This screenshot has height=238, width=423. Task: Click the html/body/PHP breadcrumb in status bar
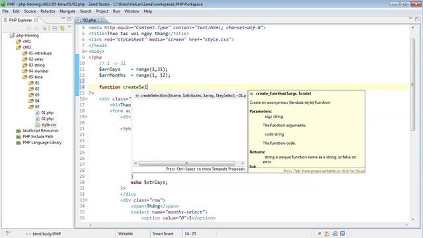[x=46, y=234]
